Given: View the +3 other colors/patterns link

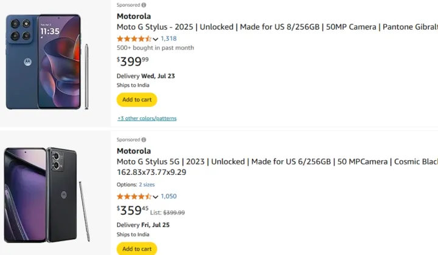Looking at the screenshot, I should point(147,118).
